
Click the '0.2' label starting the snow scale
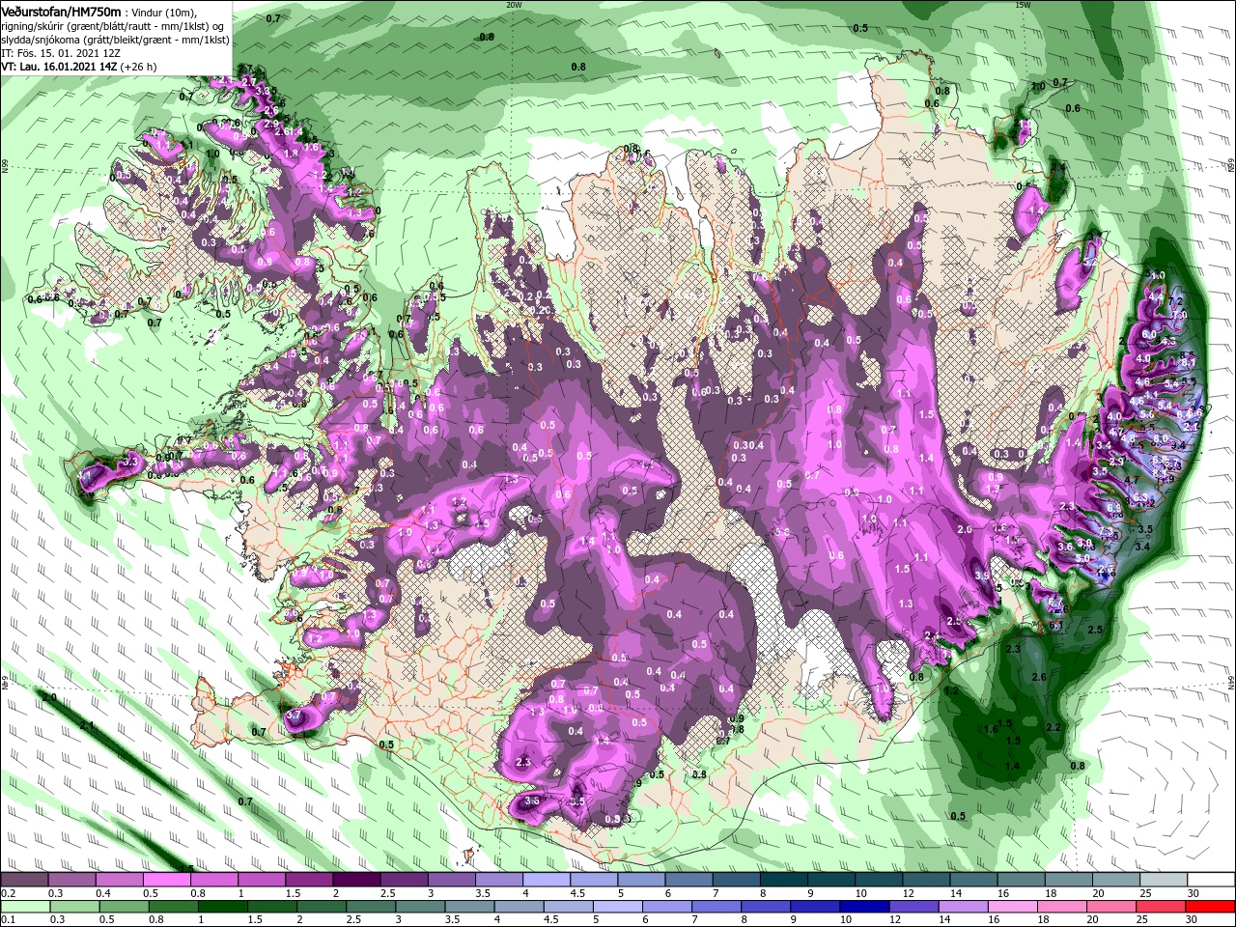tap(7, 893)
